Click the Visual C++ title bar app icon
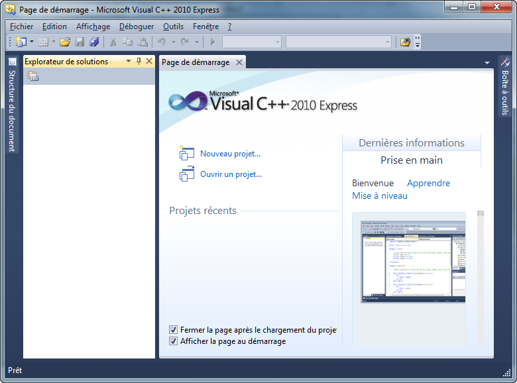The image size is (517, 383). click(x=10, y=9)
